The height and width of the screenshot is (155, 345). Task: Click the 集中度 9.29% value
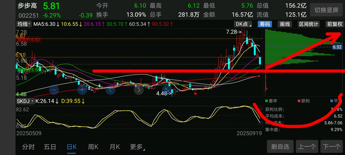click(336, 130)
